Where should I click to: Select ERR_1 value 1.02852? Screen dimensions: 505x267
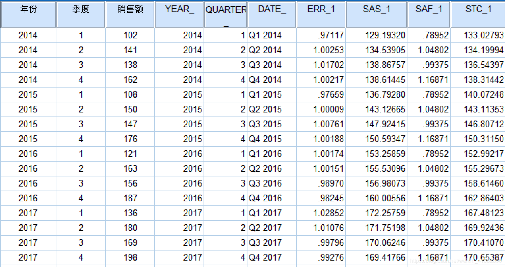pyautogui.click(x=321, y=213)
